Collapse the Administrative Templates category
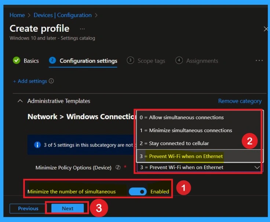270x222 pixels. 20,101
